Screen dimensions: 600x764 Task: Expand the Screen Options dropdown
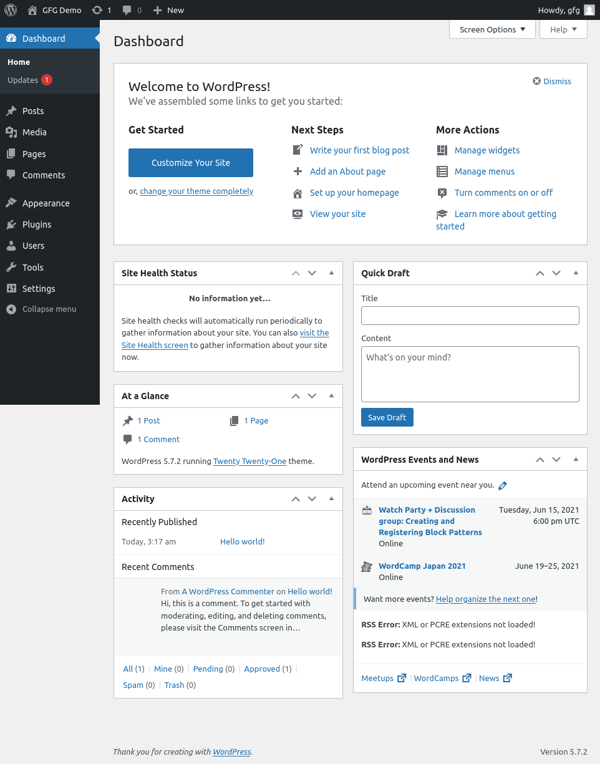pos(492,29)
